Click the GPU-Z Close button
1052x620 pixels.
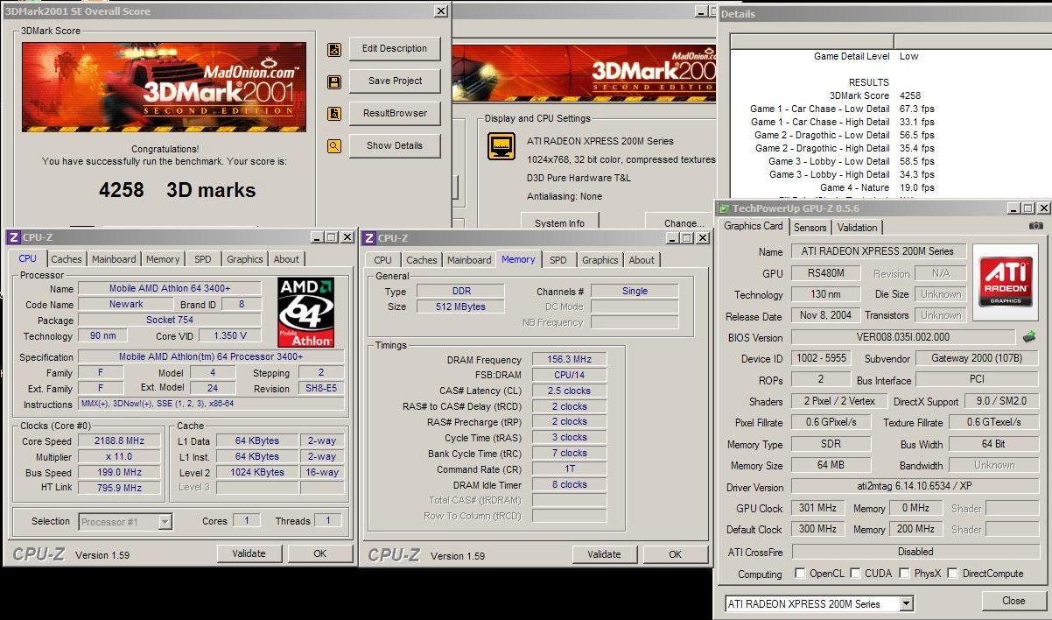point(1014,601)
